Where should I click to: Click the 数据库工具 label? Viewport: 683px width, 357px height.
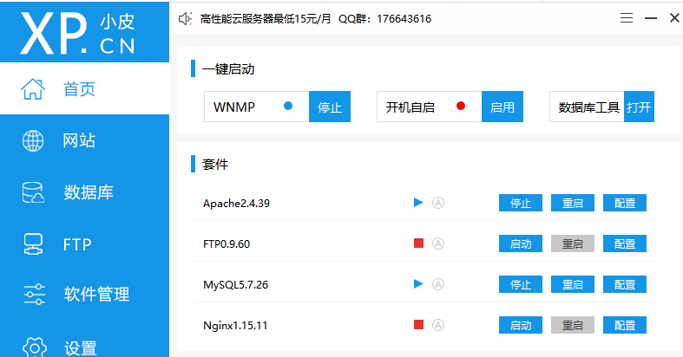coord(589,107)
